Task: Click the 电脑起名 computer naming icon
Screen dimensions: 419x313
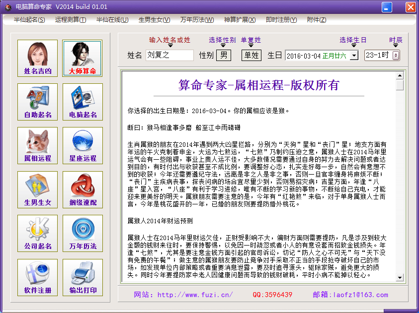Action: [83, 102]
